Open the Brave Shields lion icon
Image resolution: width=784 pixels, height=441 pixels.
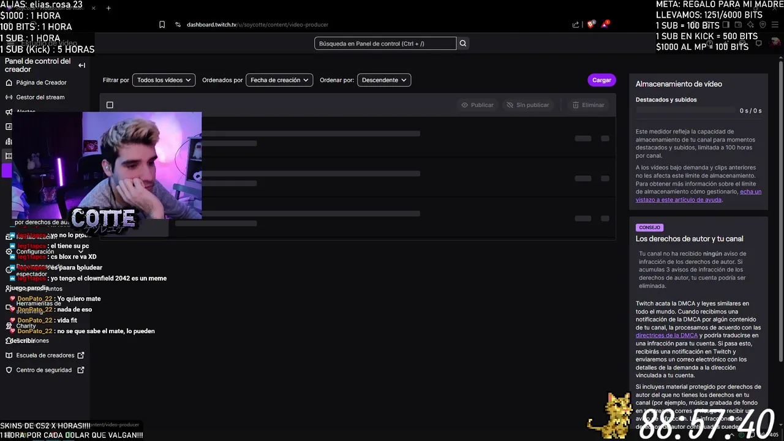point(590,24)
